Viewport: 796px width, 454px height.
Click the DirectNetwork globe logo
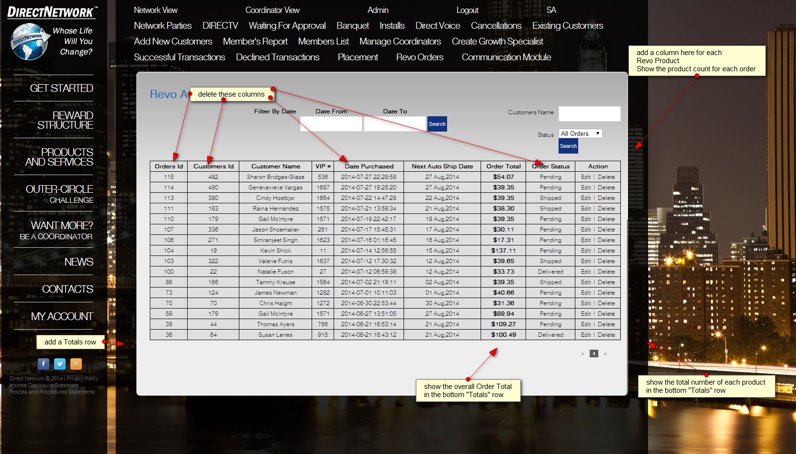coord(30,42)
